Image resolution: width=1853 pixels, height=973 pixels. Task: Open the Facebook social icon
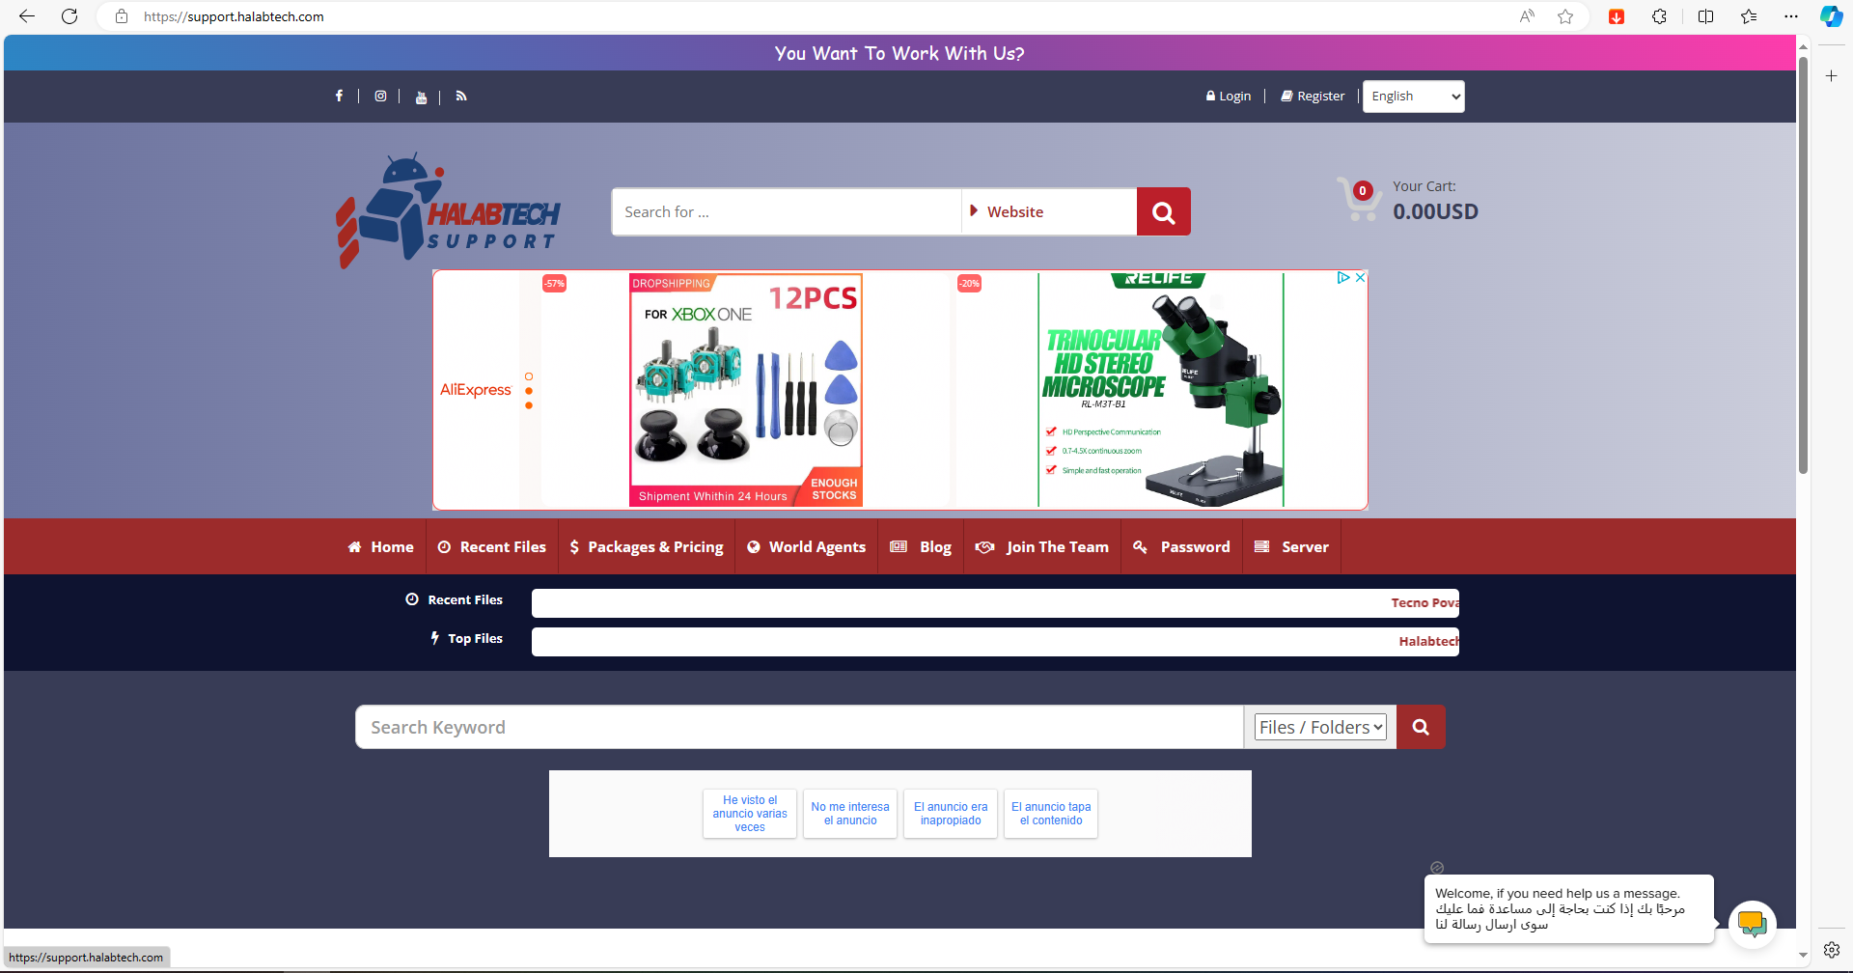click(339, 96)
